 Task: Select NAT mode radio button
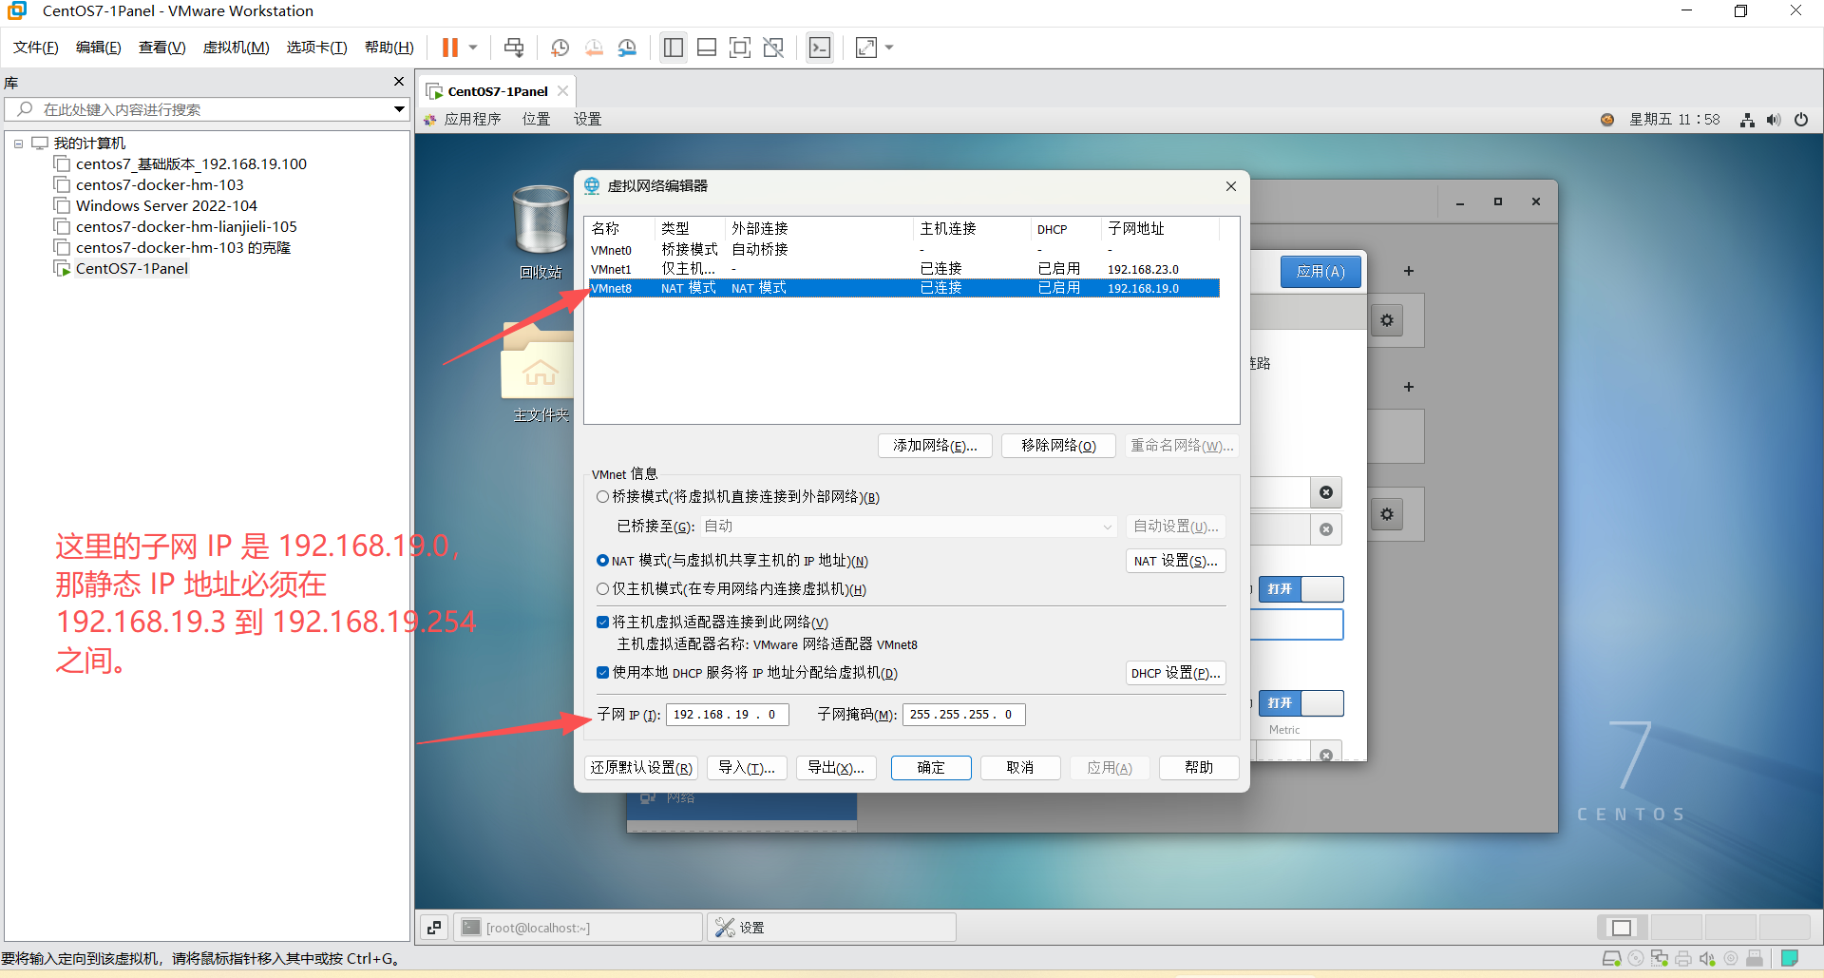click(x=602, y=561)
